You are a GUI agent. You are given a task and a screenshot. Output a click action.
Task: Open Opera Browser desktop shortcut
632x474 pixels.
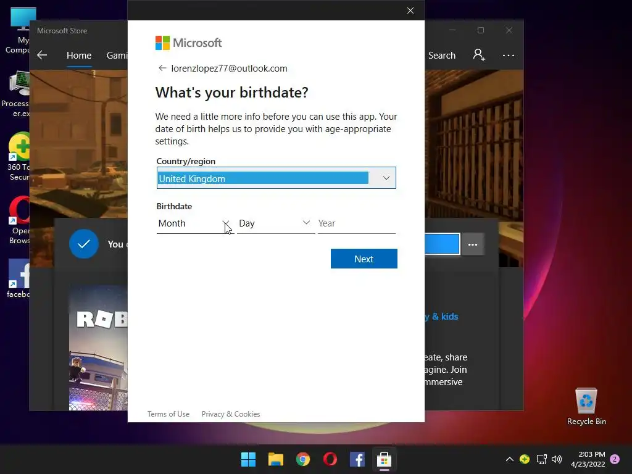coord(19,220)
